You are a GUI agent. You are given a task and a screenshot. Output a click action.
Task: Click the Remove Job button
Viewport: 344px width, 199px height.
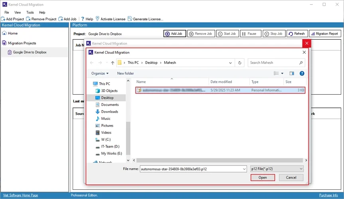(x=201, y=34)
